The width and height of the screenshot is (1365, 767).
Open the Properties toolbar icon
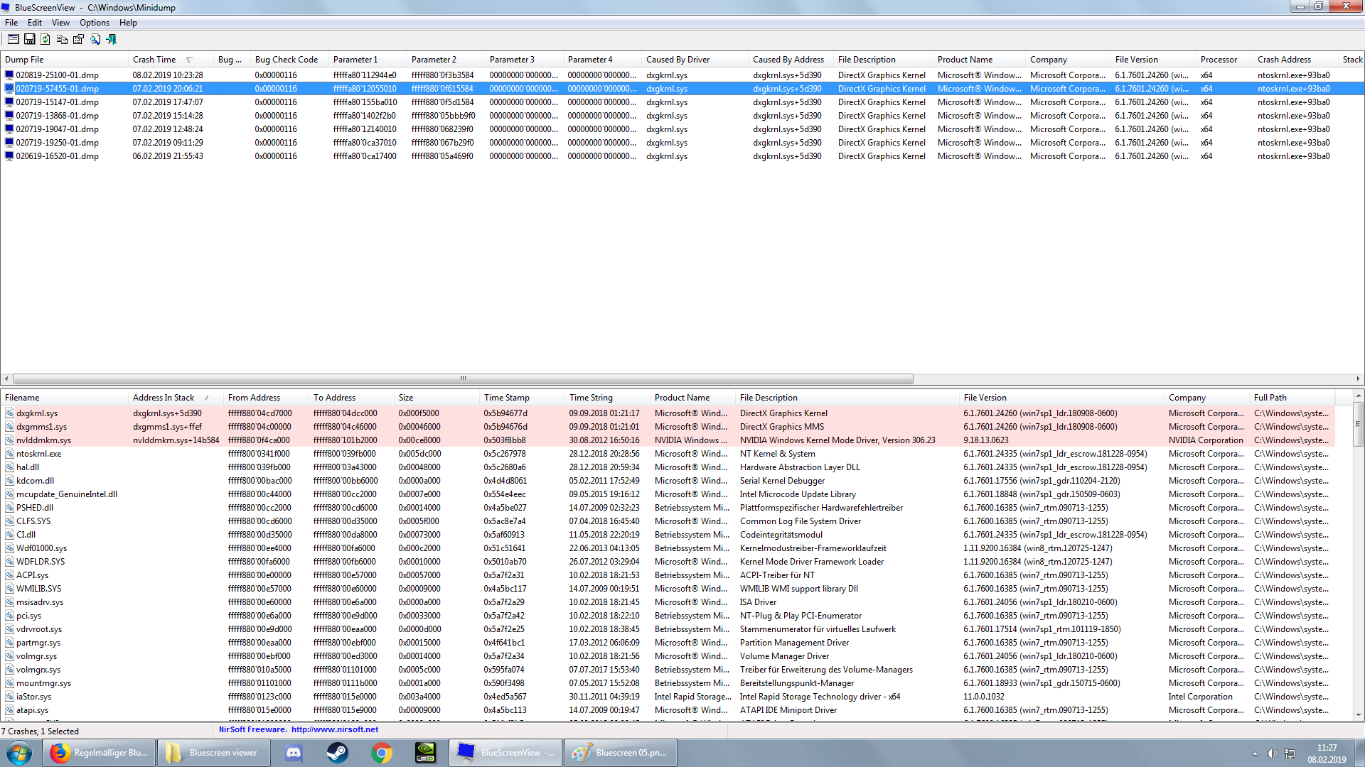[78, 39]
